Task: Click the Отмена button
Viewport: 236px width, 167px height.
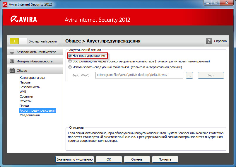Action: coord(137,159)
